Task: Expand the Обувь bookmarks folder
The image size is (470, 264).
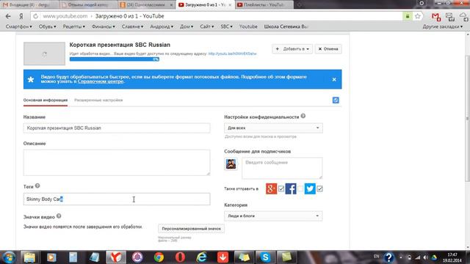Action: point(47,26)
